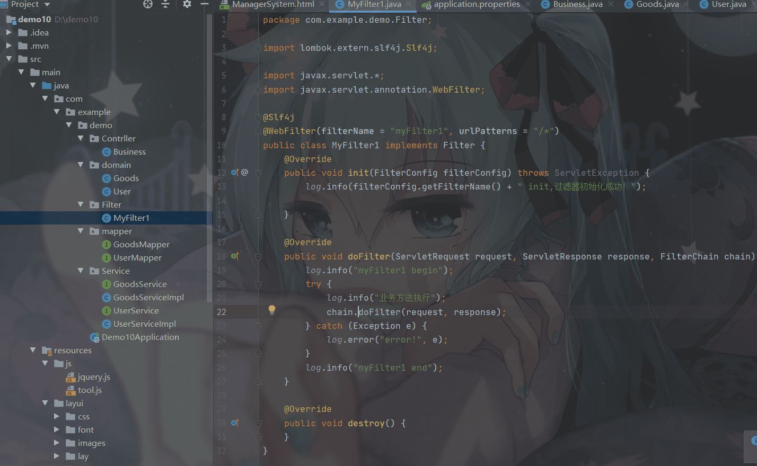757x466 pixels.
Task: Fold the try block at line 20
Action: pos(259,284)
